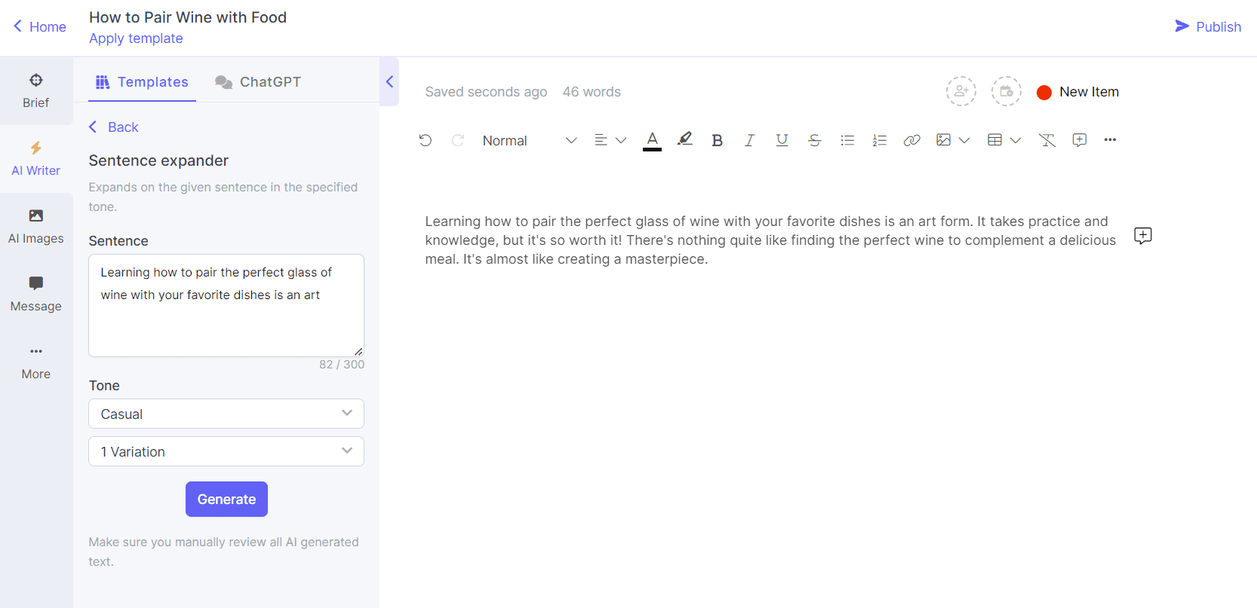Insert a numbered list
This screenshot has height=608, width=1257.
coord(879,140)
